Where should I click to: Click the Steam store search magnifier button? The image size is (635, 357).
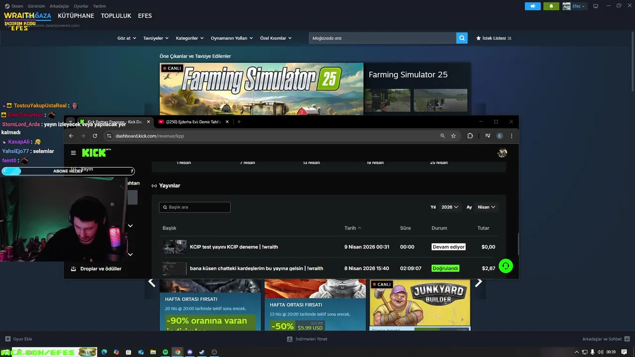[462, 38]
